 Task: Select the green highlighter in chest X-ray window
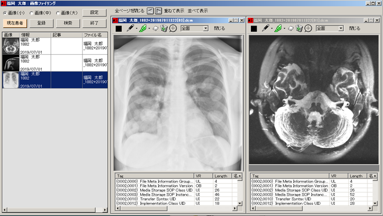(x=143, y=28)
